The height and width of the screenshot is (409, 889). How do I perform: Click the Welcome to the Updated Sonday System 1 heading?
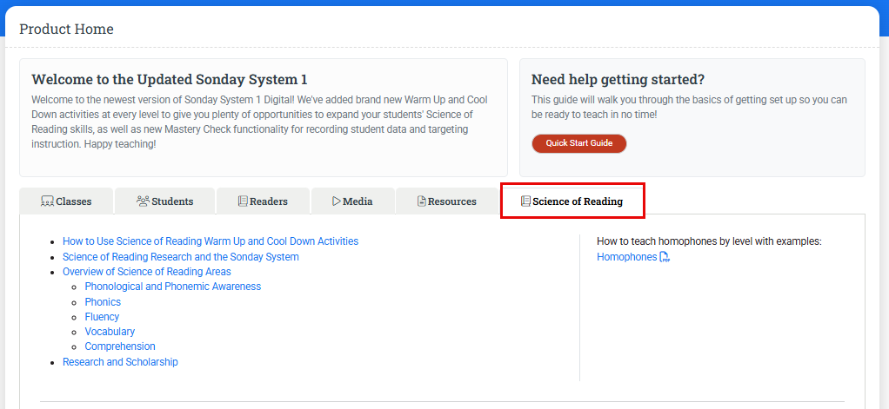(170, 79)
